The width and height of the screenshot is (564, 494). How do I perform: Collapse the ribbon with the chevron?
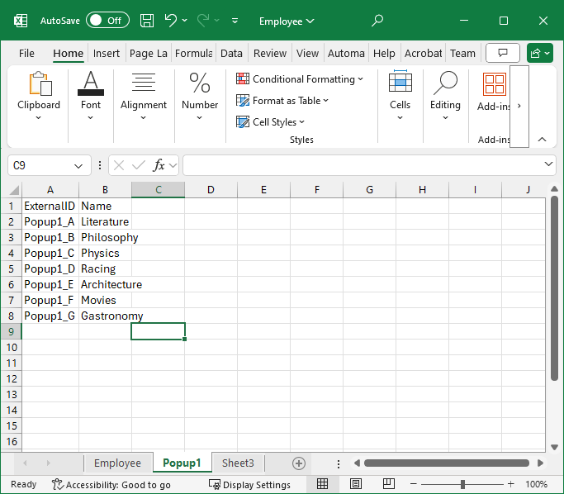click(x=542, y=140)
